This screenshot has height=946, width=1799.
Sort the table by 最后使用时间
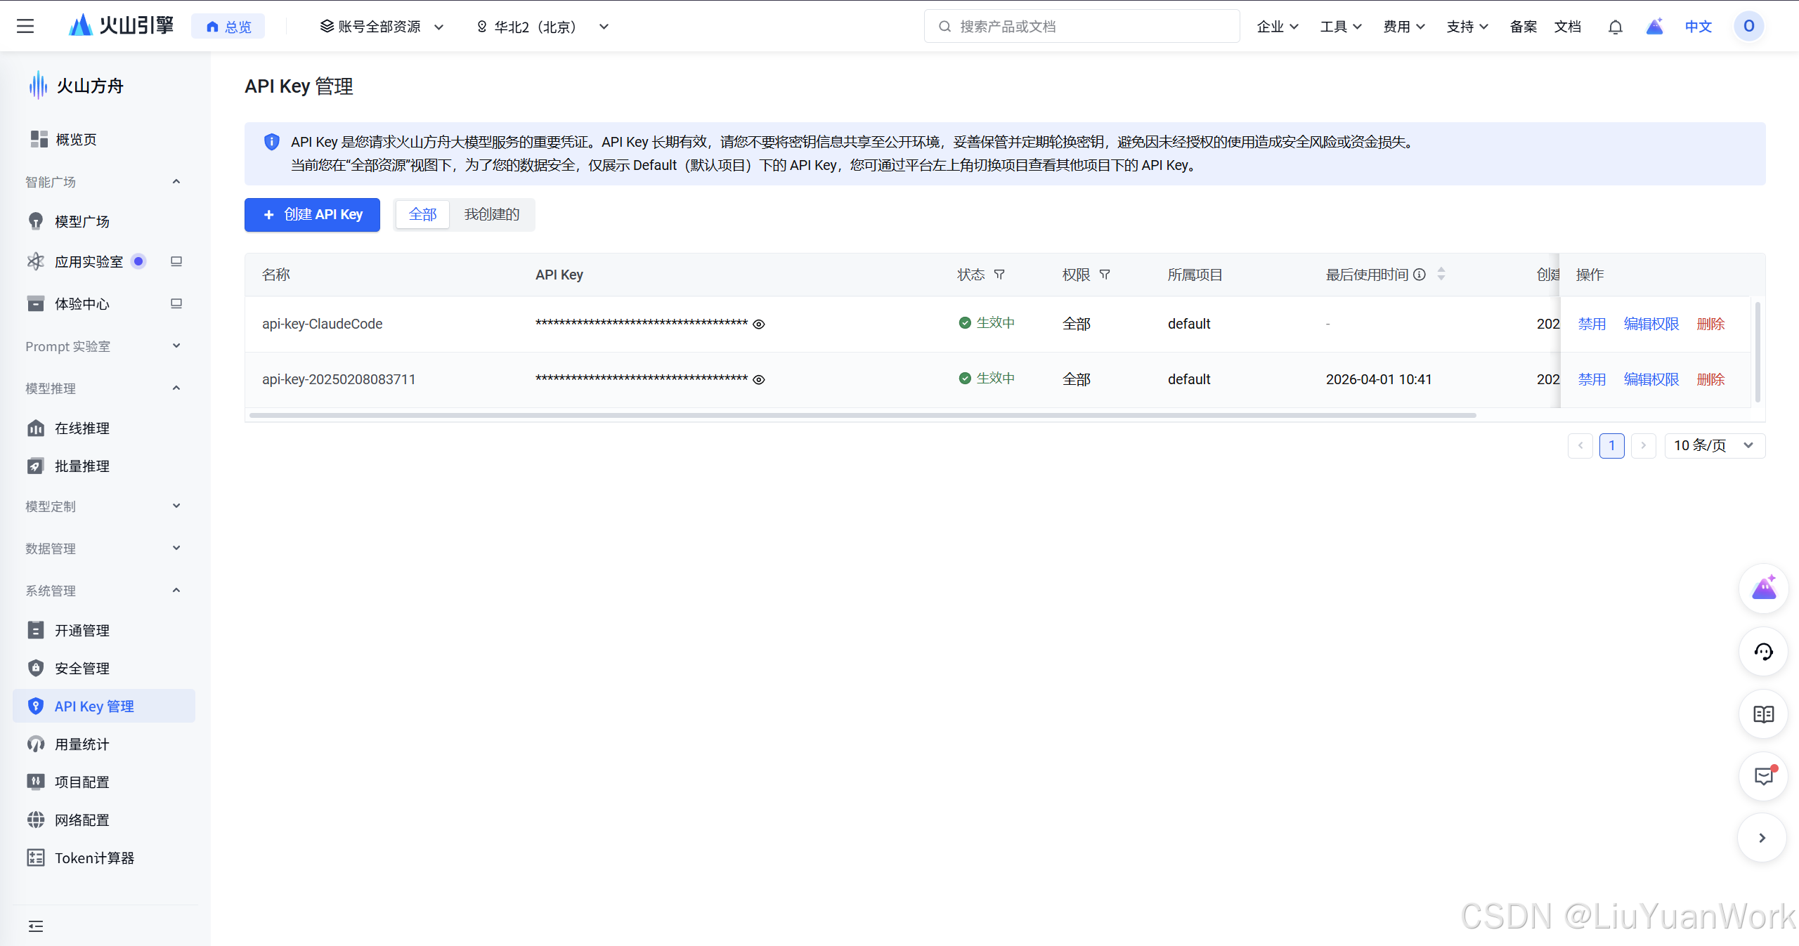click(x=1441, y=275)
